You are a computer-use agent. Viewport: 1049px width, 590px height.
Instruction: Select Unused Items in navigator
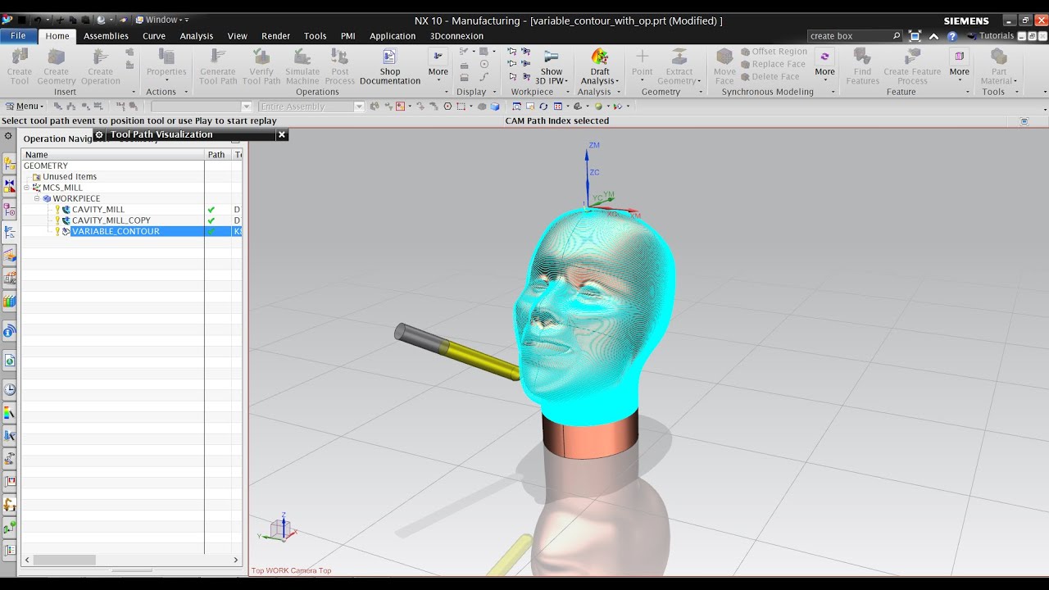69,177
